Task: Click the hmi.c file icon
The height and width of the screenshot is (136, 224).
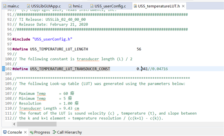Action: coord(70,6)
